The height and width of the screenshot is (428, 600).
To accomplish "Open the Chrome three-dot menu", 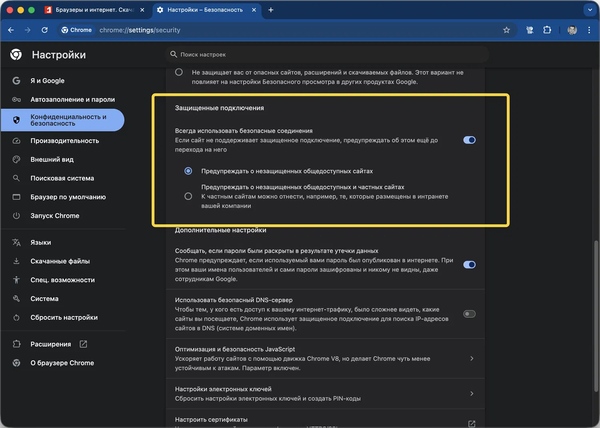I will click(589, 30).
